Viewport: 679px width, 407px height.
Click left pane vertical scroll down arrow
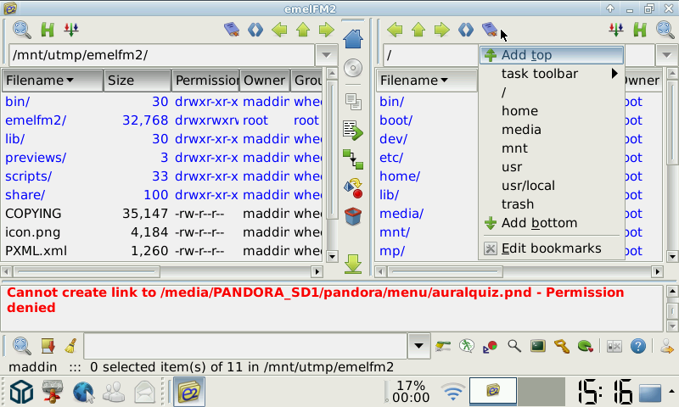point(332,256)
